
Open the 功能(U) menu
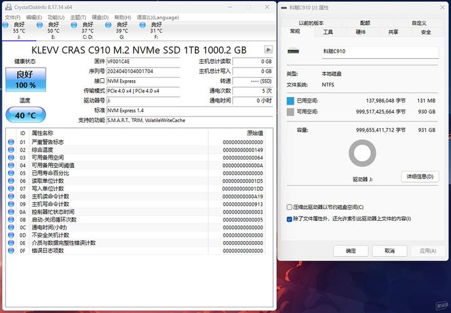pos(56,18)
